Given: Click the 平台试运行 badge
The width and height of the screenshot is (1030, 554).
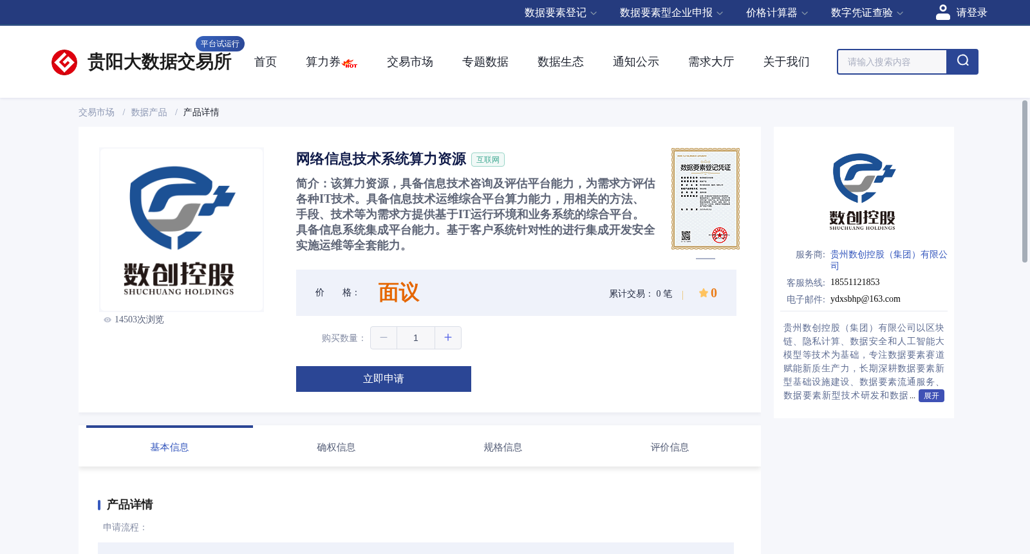Looking at the screenshot, I should tap(220, 44).
